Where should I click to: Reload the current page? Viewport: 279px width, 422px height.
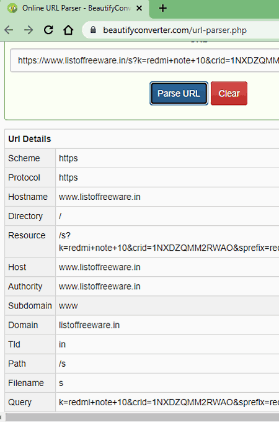pos(48,30)
